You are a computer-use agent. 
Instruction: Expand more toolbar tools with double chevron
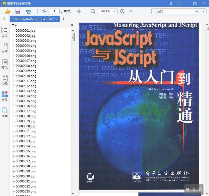tap(131, 11)
